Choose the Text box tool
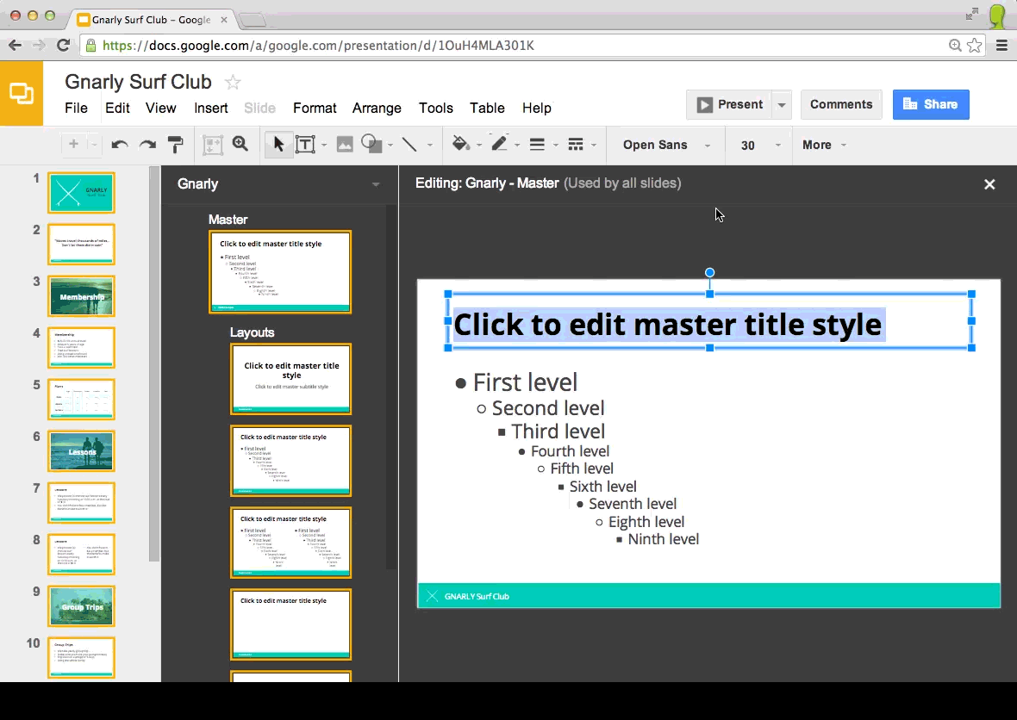The image size is (1017, 720). coord(305,145)
